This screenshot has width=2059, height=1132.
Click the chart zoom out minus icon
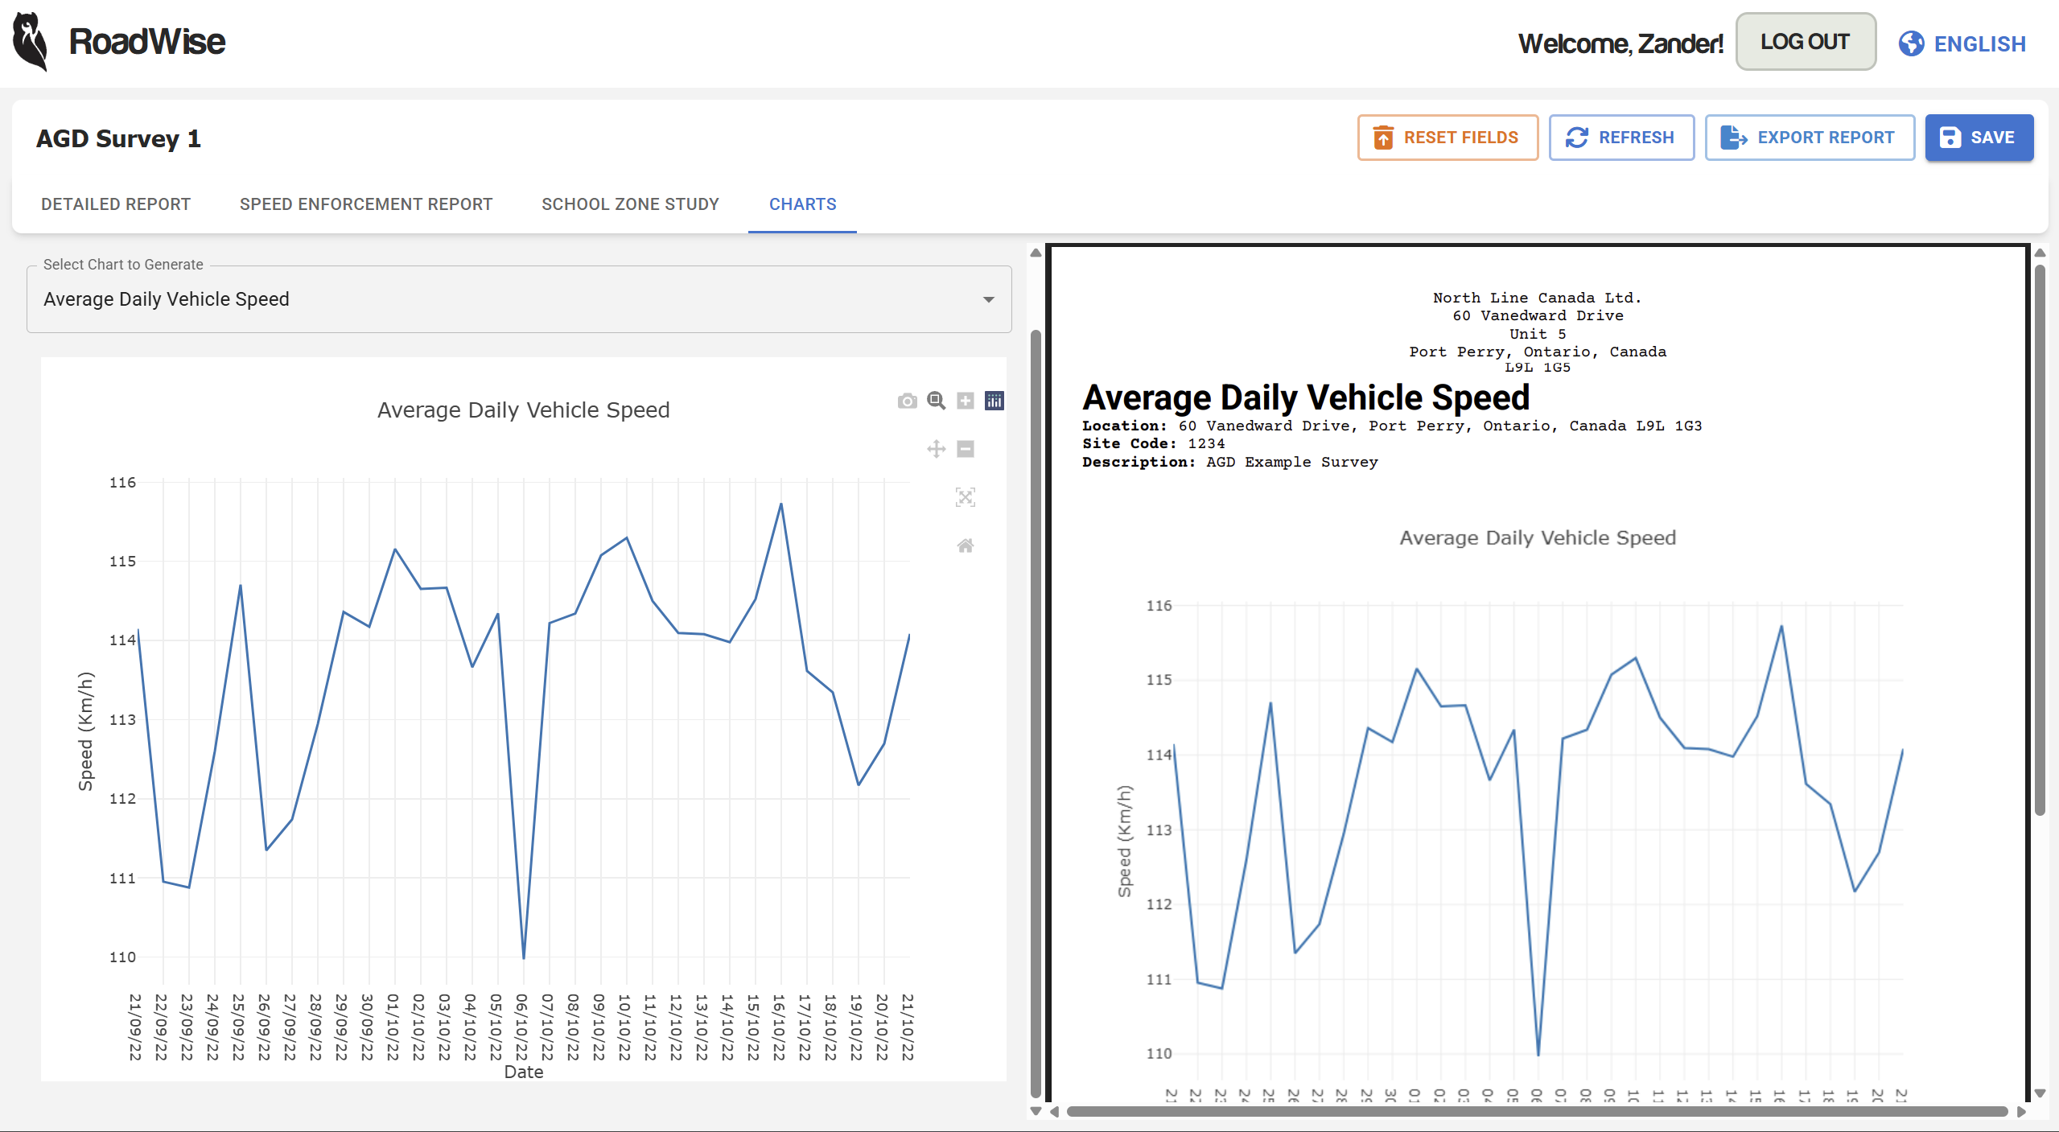(965, 449)
